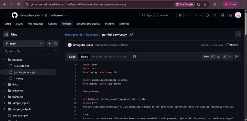Viewport: 247px width, 121px height.
Task: Open GitHub Copilot chat icon
Action: point(181,15)
